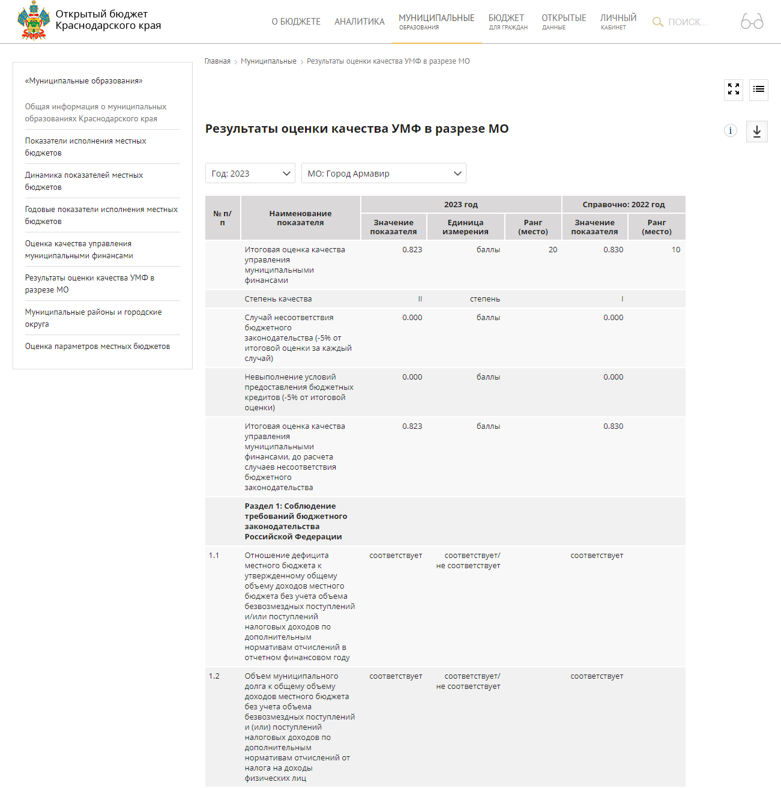This screenshot has height=788, width=781.
Task: Go to Муниципальные районы и городские округа
Action: tap(93, 318)
